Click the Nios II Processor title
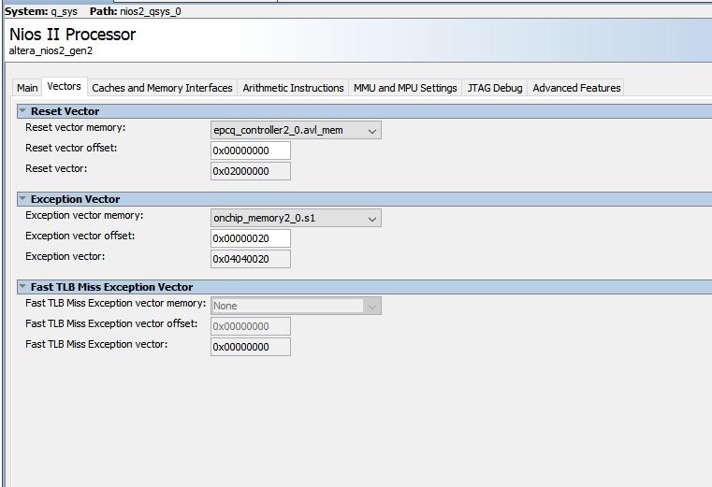 point(72,35)
